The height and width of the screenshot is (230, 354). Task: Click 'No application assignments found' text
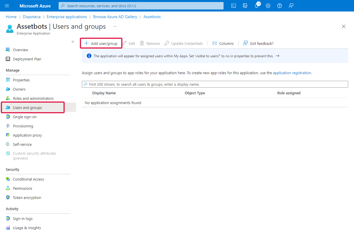click(x=113, y=103)
